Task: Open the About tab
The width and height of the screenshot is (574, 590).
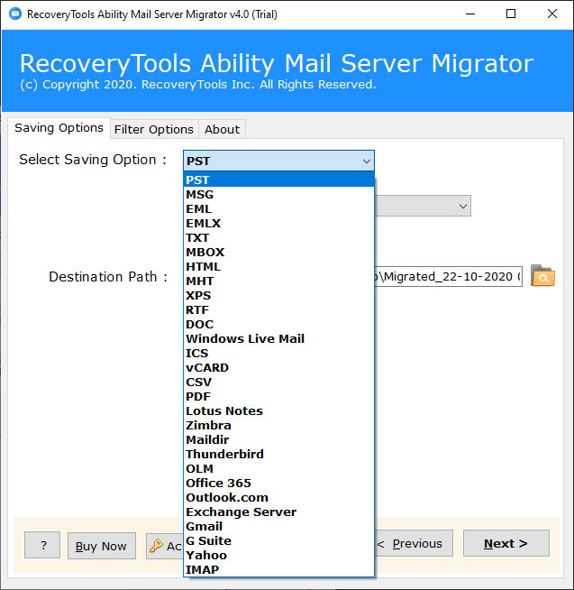Action: [x=222, y=129]
